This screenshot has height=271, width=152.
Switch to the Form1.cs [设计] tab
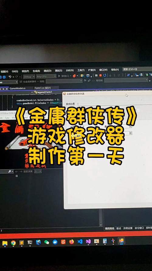[x=43, y=88]
